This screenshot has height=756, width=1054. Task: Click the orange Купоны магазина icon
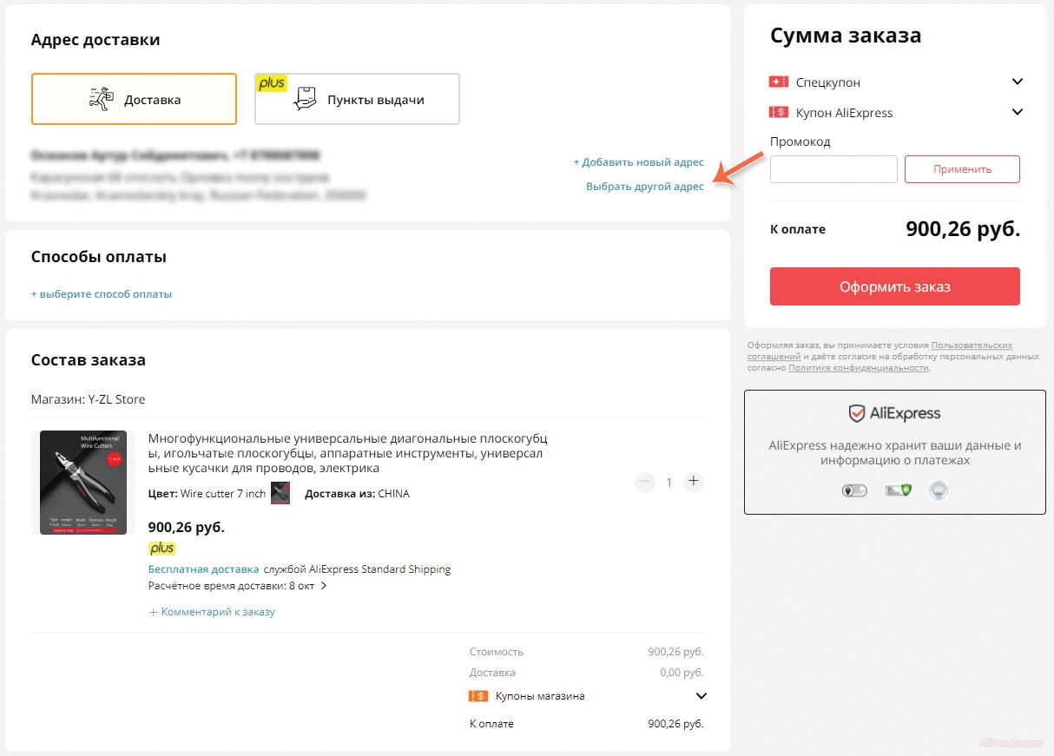[x=478, y=696]
